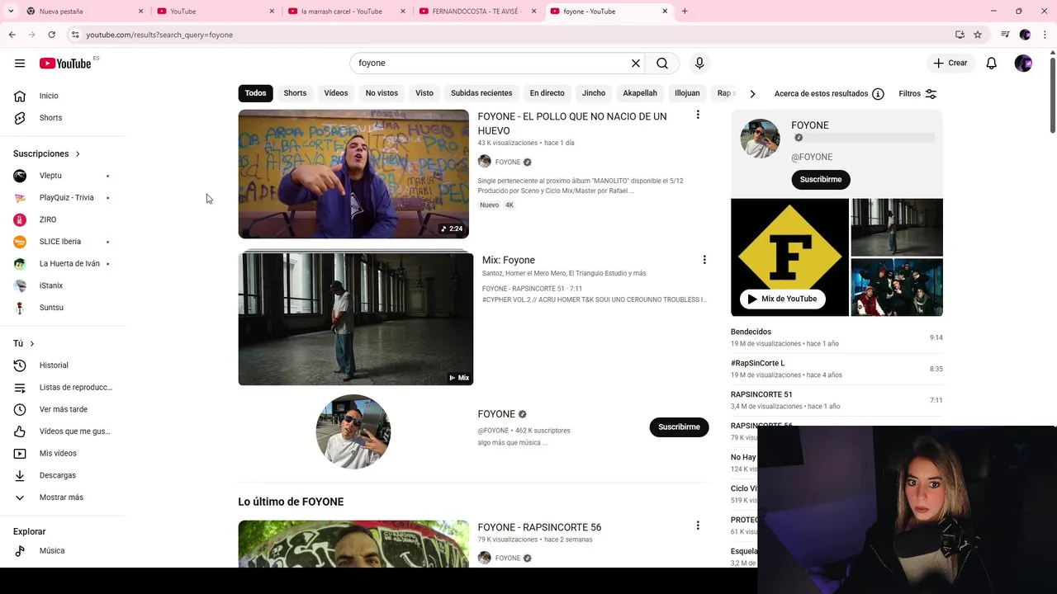The width and height of the screenshot is (1057, 594).
Task: Click the site info icon in address bar
Action: pos(75,35)
